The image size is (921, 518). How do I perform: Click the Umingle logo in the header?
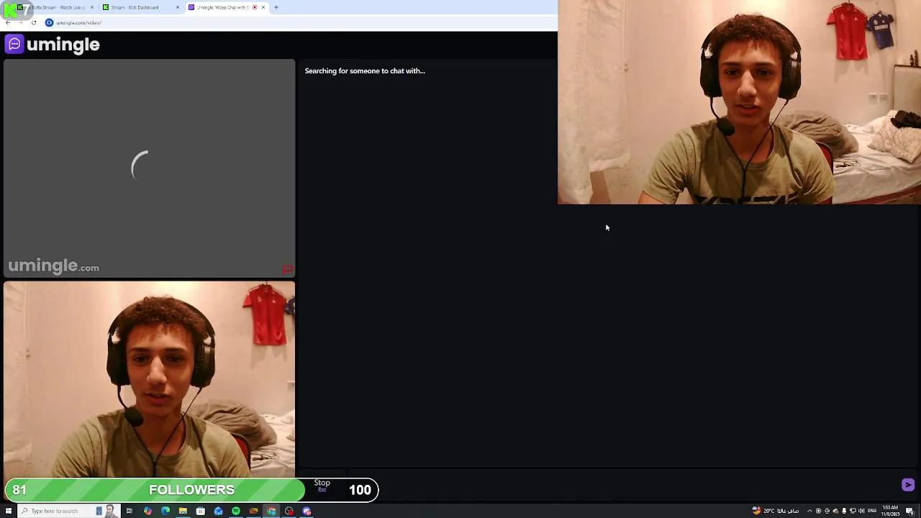53,45
